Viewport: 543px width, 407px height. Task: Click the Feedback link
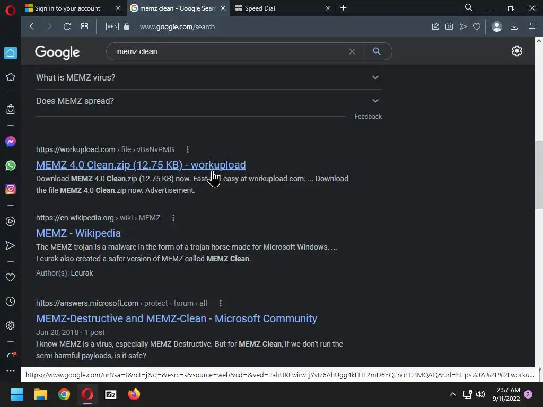(368, 117)
